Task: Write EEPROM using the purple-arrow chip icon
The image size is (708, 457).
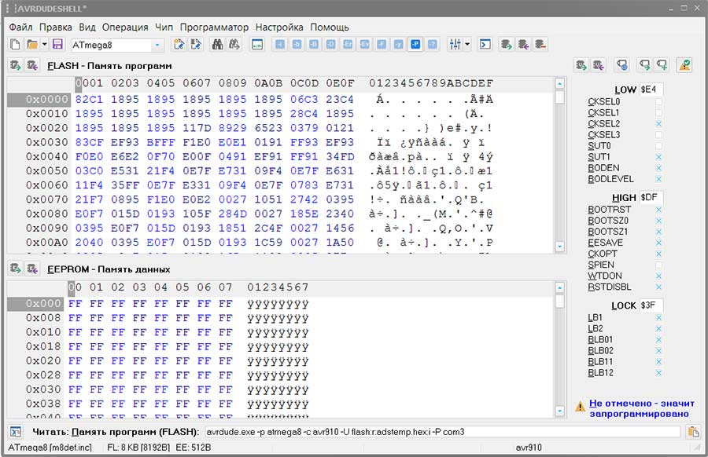Action: click(x=32, y=269)
